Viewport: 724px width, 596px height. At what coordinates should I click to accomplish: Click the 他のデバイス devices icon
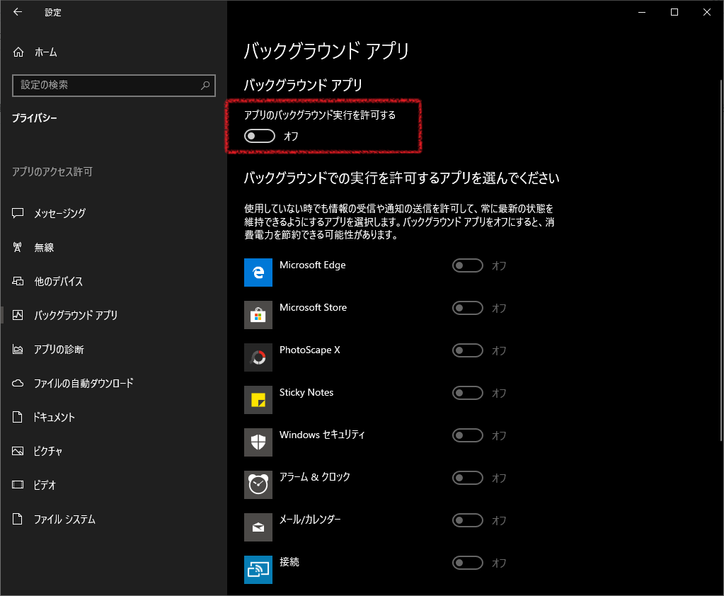(18, 281)
